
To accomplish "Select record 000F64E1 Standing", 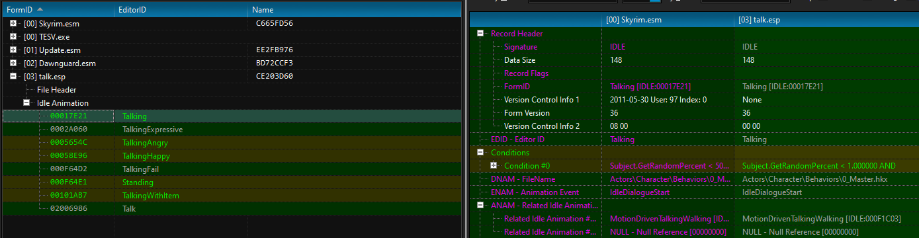I will [x=232, y=182].
